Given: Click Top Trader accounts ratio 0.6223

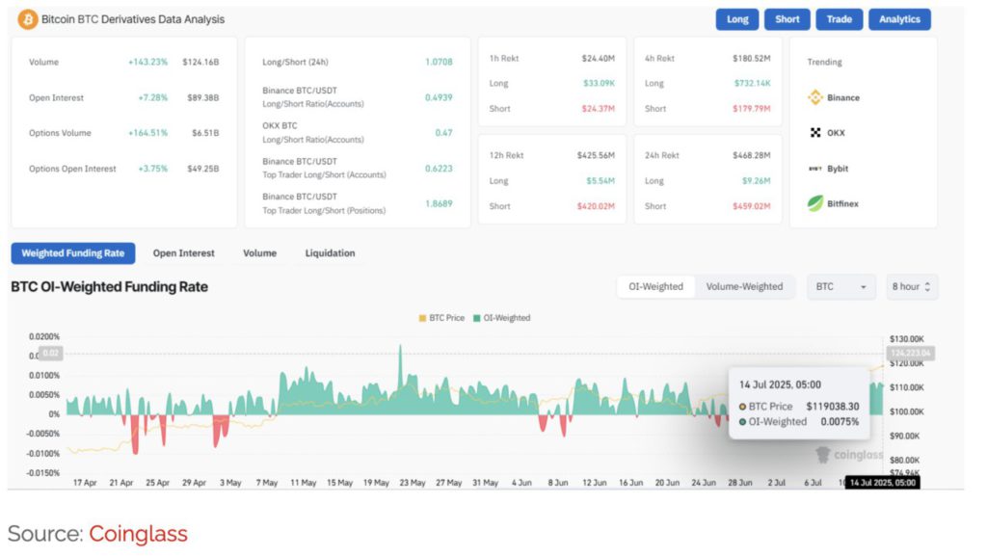Looking at the screenshot, I should (x=439, y=169).
